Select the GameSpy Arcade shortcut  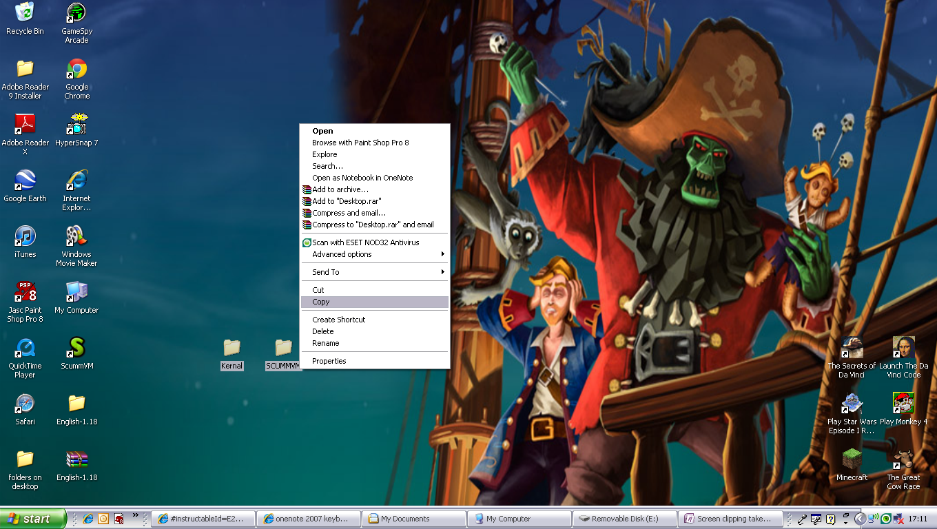[76, 23]
